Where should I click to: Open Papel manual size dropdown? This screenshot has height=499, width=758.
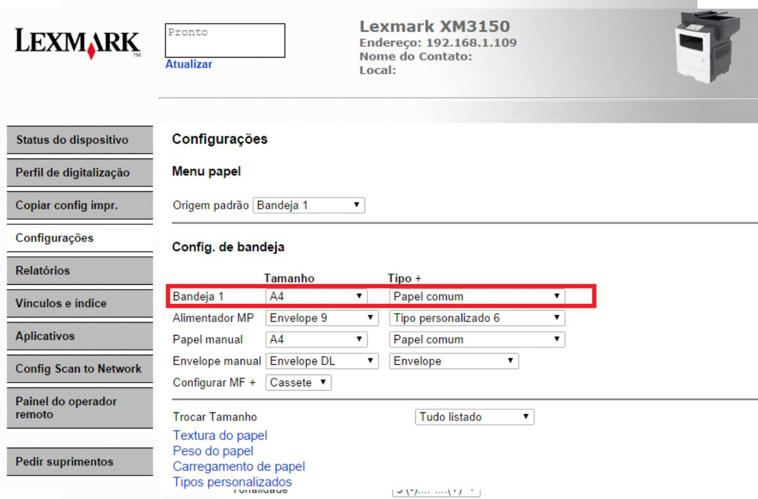click(317, 339)
